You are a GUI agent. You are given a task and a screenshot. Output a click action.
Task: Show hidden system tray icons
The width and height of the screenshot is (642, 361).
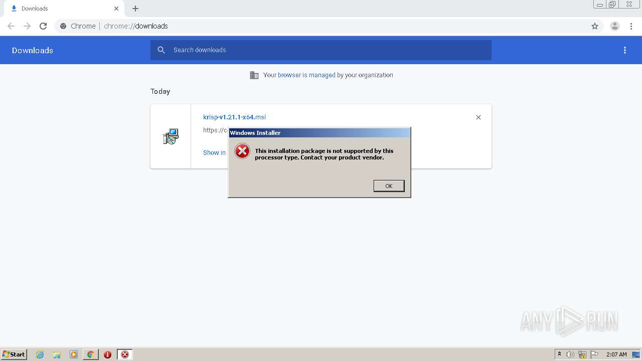(x=559, y=354)
